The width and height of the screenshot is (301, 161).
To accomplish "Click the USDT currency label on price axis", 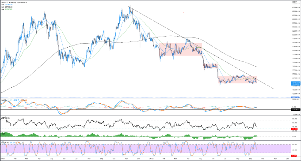I will point(294,2).
